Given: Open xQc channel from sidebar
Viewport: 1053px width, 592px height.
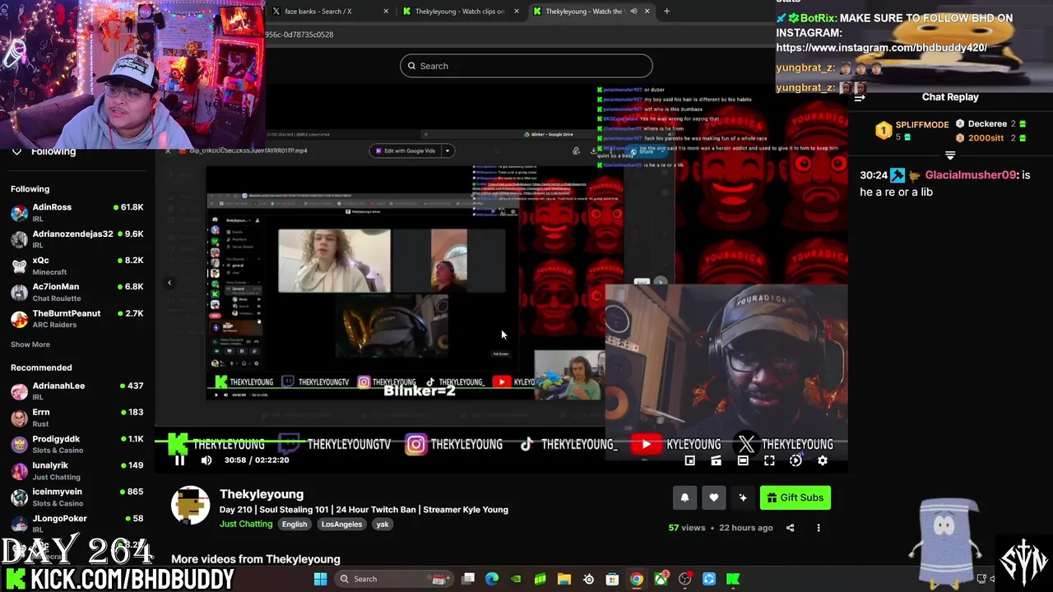Looking at the screenshot, I should click(x=77, y=265).
